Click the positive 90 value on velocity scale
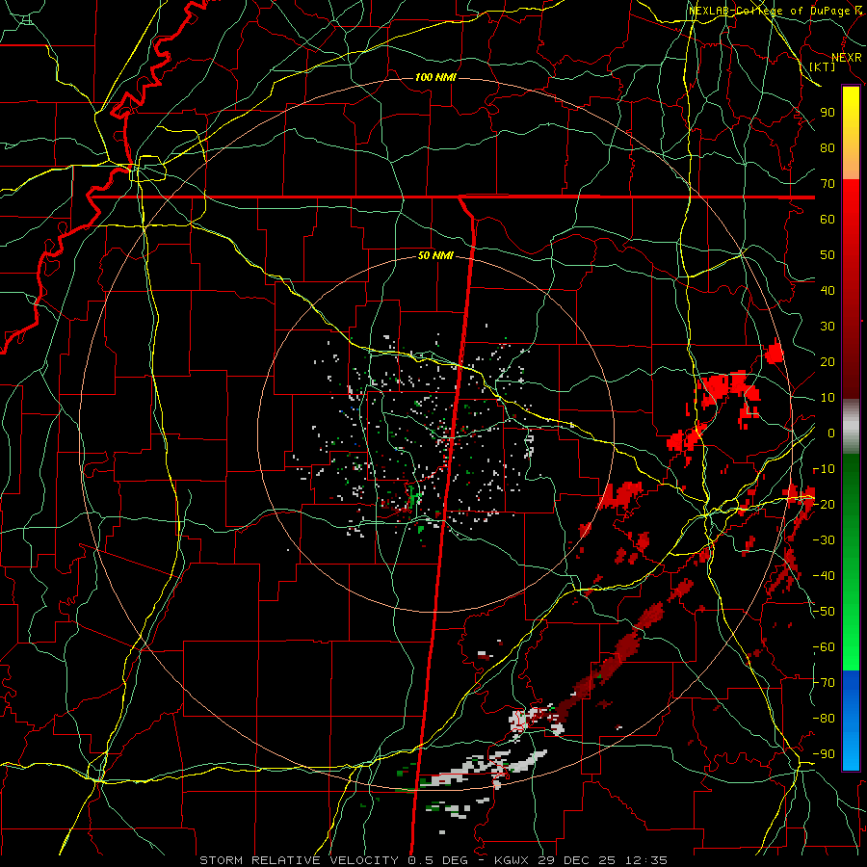Viewport: 867px width, 867px height. click(x=828, y=113)
